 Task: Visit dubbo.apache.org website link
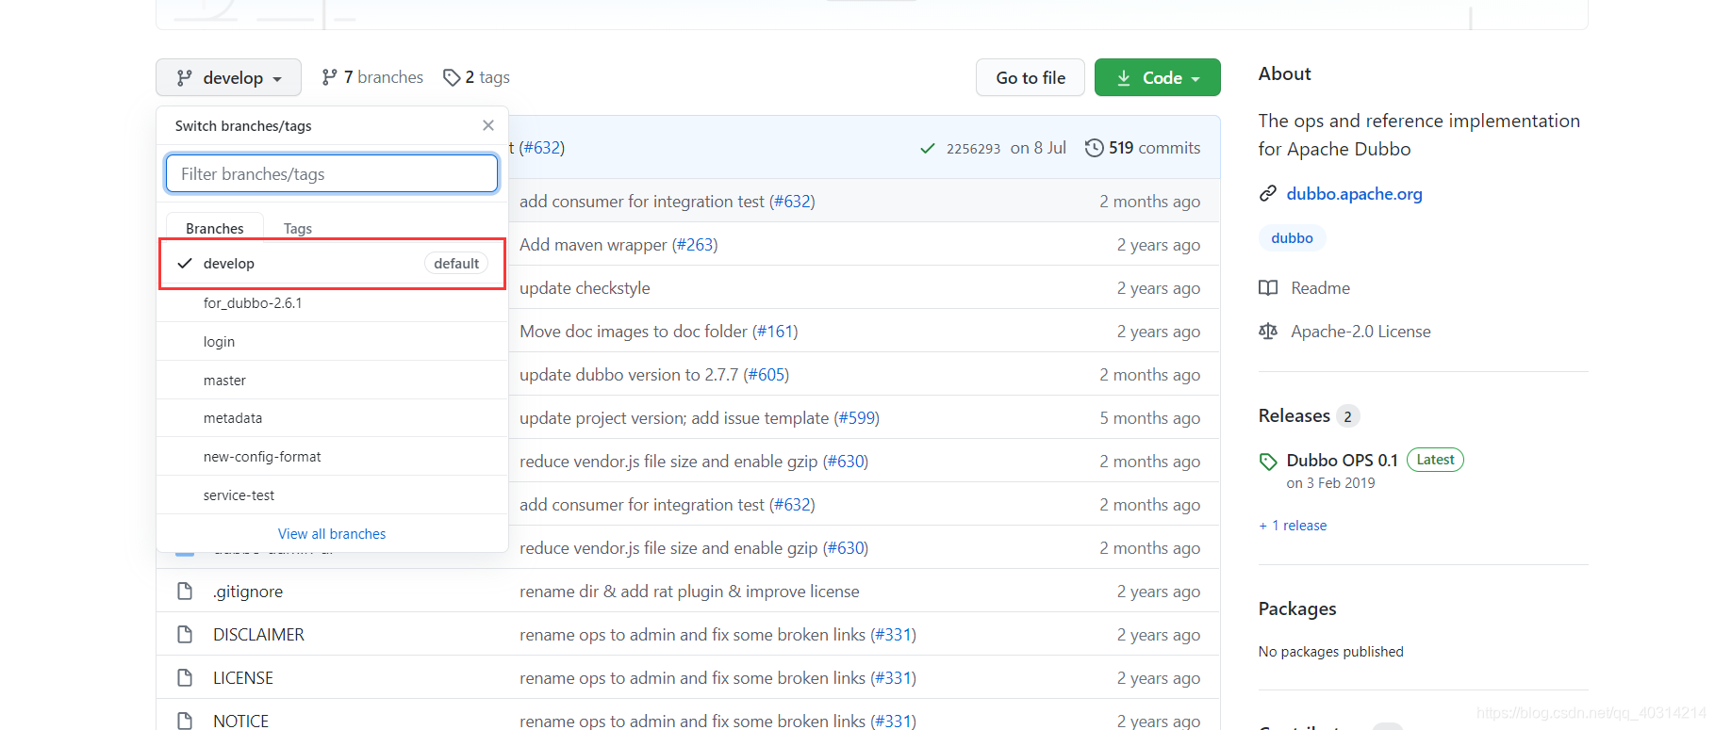coord(1354,194)
